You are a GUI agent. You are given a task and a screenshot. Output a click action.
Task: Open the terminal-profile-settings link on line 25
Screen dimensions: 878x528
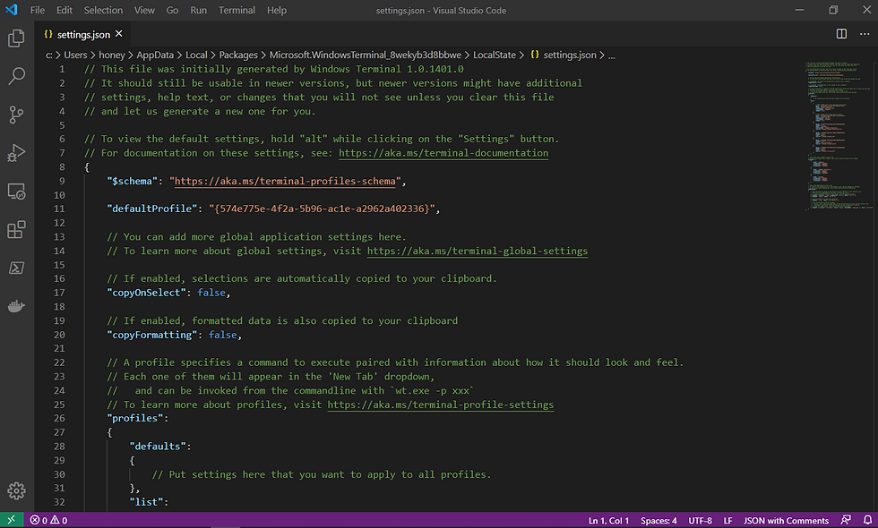point(441,405)
